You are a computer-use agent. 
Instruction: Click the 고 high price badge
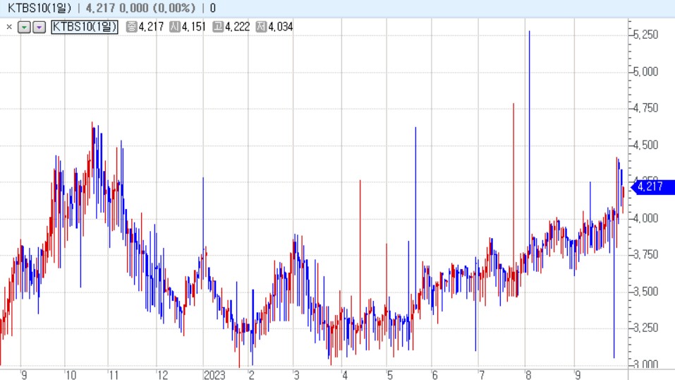point(218,27)
